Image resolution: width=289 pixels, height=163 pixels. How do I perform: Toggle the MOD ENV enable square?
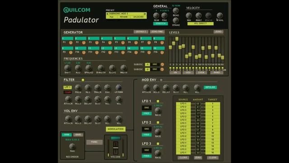161,80
